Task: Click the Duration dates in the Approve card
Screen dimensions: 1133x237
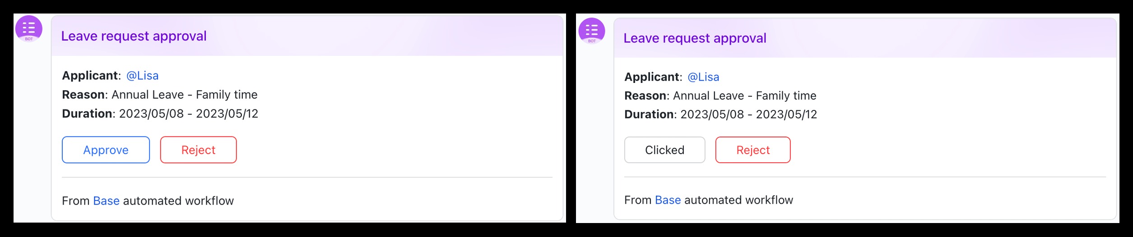Action: (188, 114)
